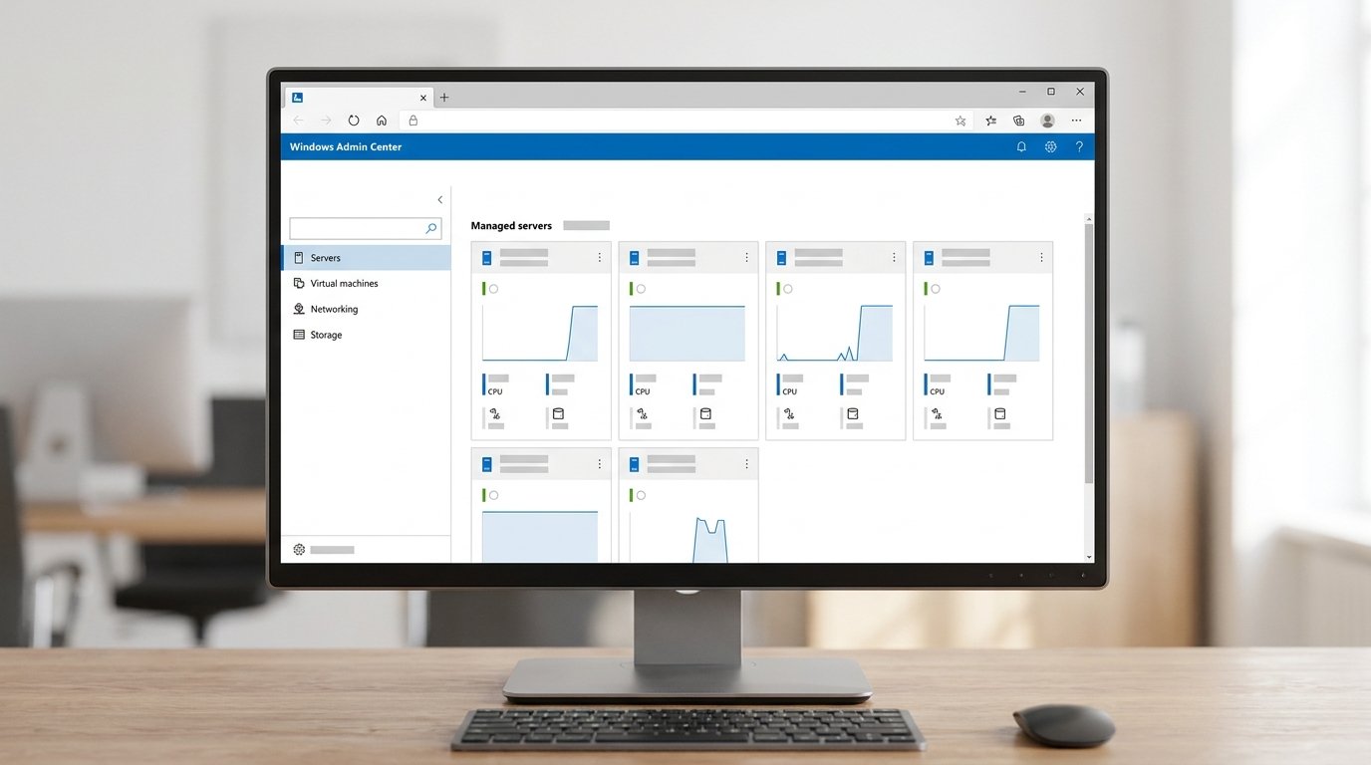1371x765 pixels.
Task: Select the radio circle on the second top-row card
Action: click(x=641, y=289)
